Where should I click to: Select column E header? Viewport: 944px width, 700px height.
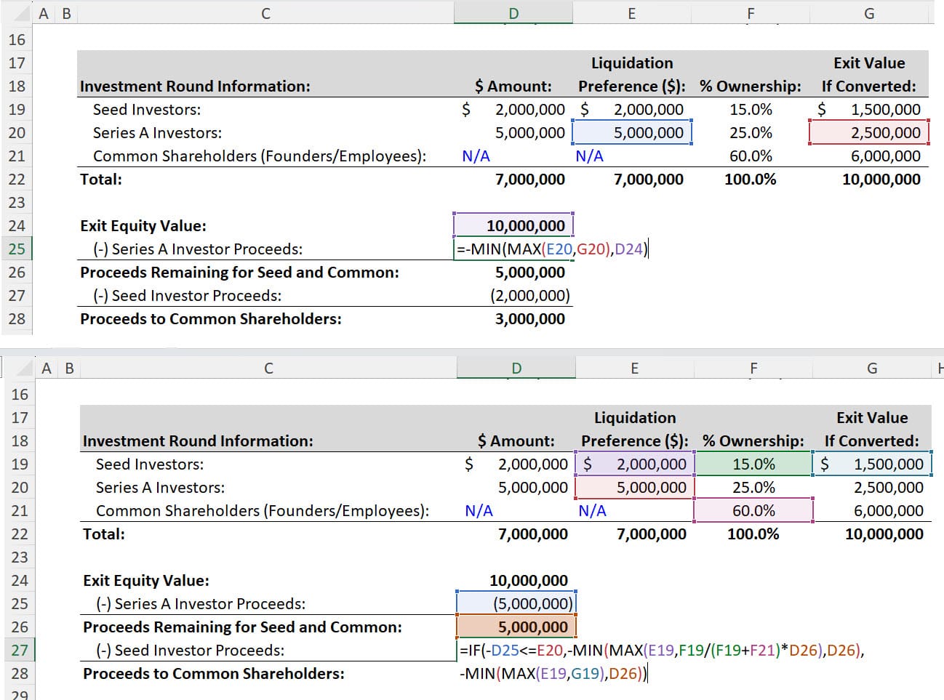(x=631, y=12)
